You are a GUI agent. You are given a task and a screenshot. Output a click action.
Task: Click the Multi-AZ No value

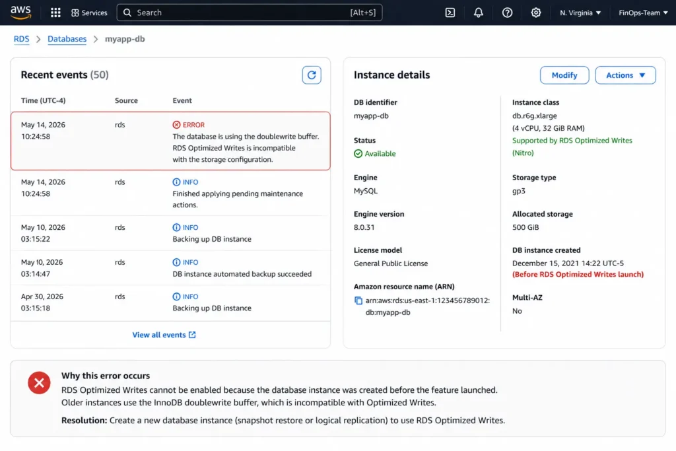tap(517, 311)
